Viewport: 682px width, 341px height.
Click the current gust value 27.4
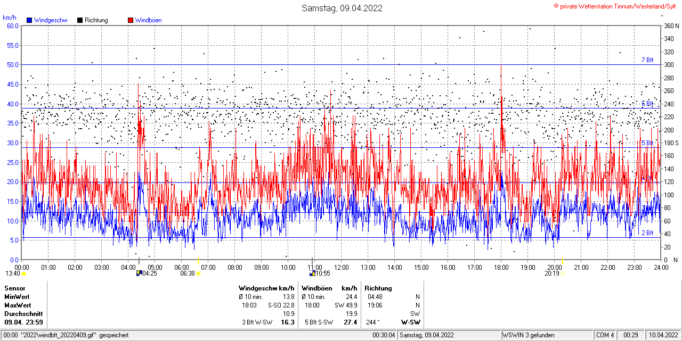pos(350,322)
